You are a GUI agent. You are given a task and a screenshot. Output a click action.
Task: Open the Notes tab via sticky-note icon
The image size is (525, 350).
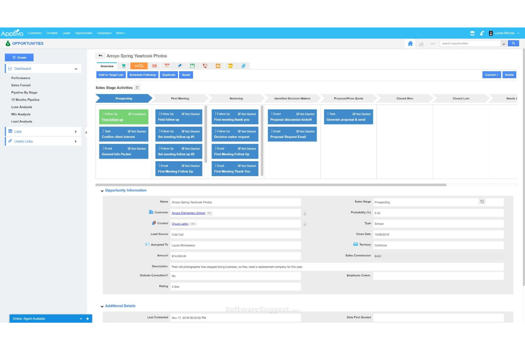tap(231, 66)
